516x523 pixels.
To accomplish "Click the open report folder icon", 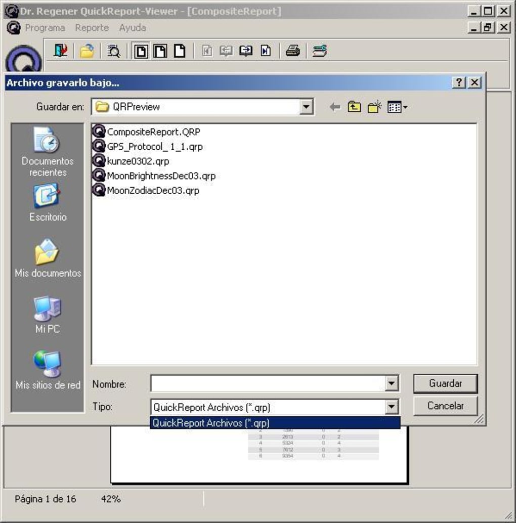I will pyautogui.click(x=87, y=51).
